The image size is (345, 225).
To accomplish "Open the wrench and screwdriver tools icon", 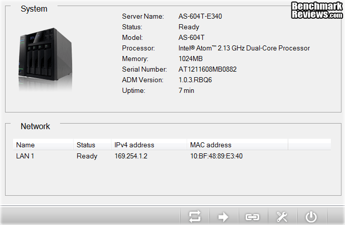I will (282, 217).
